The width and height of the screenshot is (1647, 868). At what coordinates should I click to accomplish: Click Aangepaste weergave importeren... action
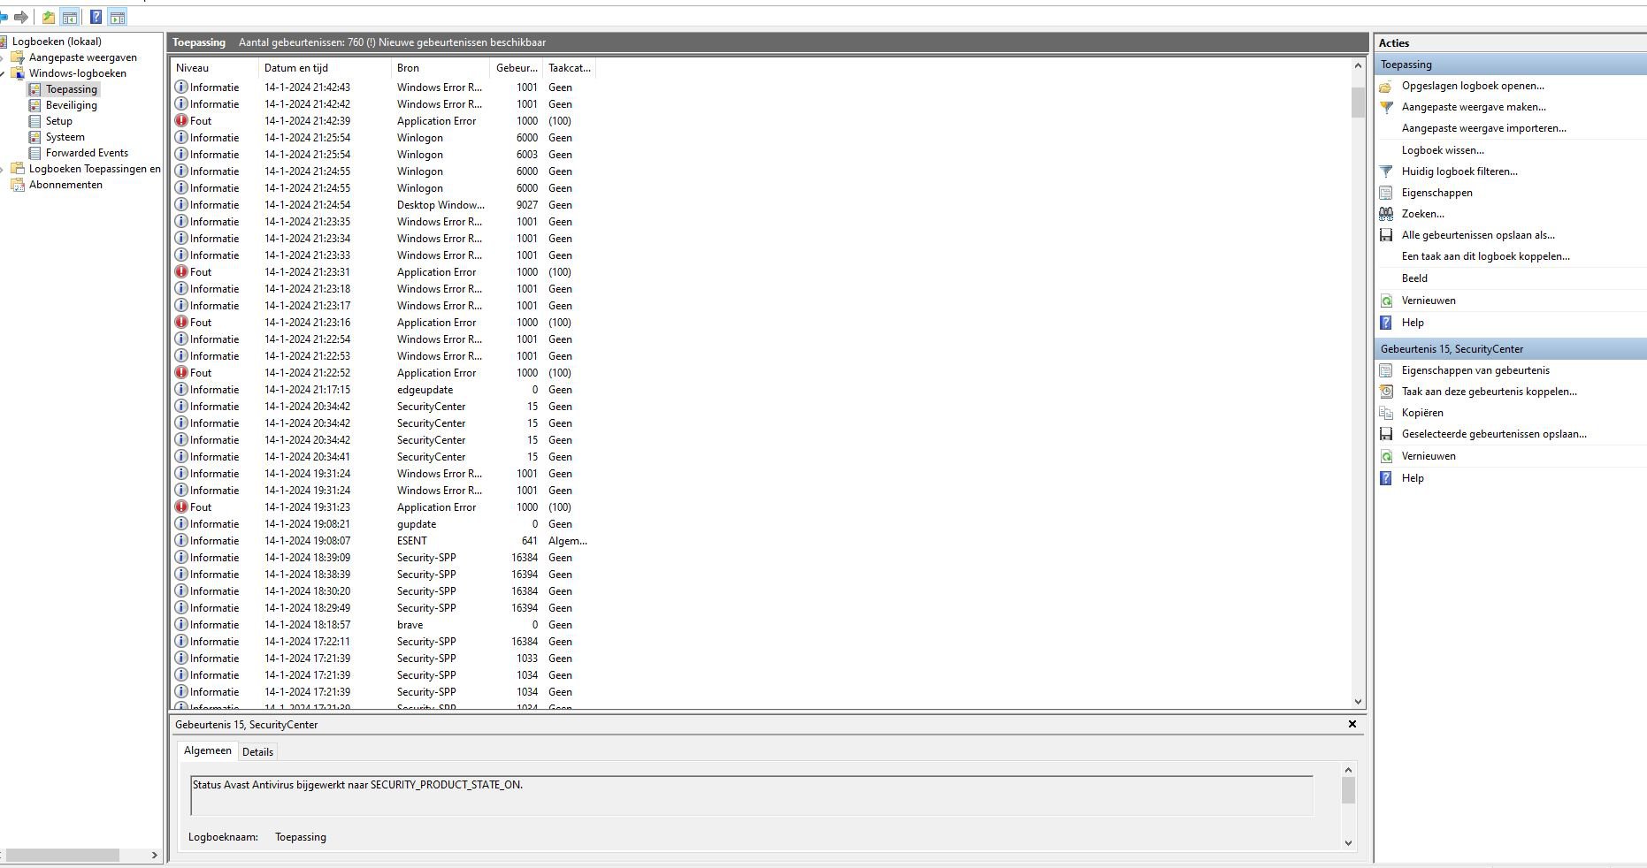pyautogui.click(x=1483, y=128)
